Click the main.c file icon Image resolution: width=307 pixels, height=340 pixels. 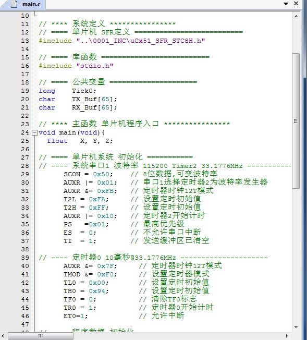tap(14, 4)
